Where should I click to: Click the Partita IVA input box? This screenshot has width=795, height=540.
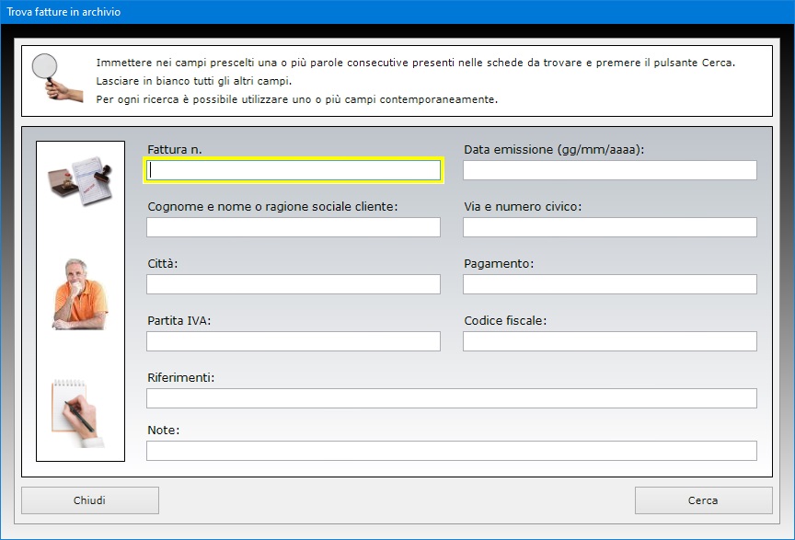click(294, 341)
